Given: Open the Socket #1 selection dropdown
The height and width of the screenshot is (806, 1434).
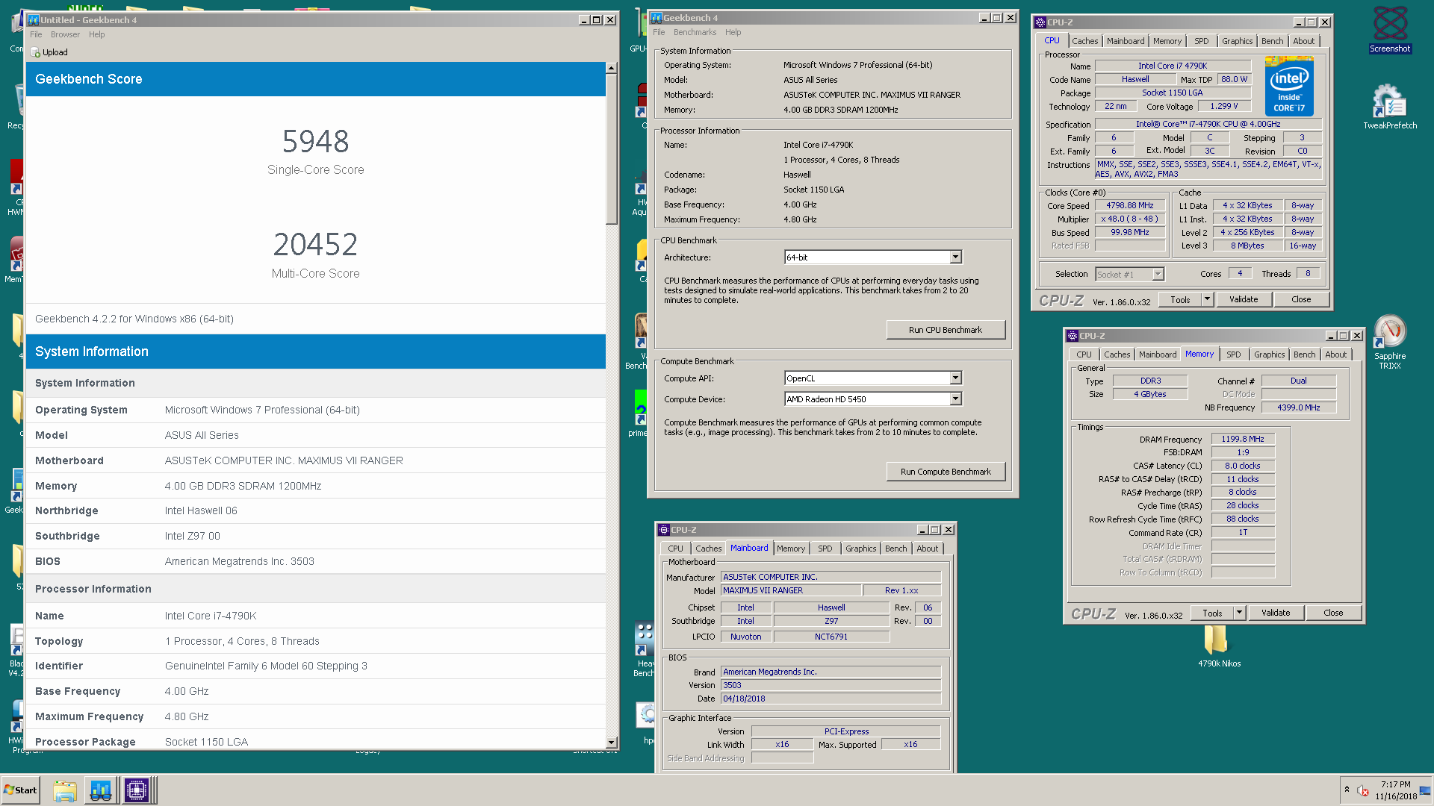Looking at the screenshot, I should click(1158, 275).
